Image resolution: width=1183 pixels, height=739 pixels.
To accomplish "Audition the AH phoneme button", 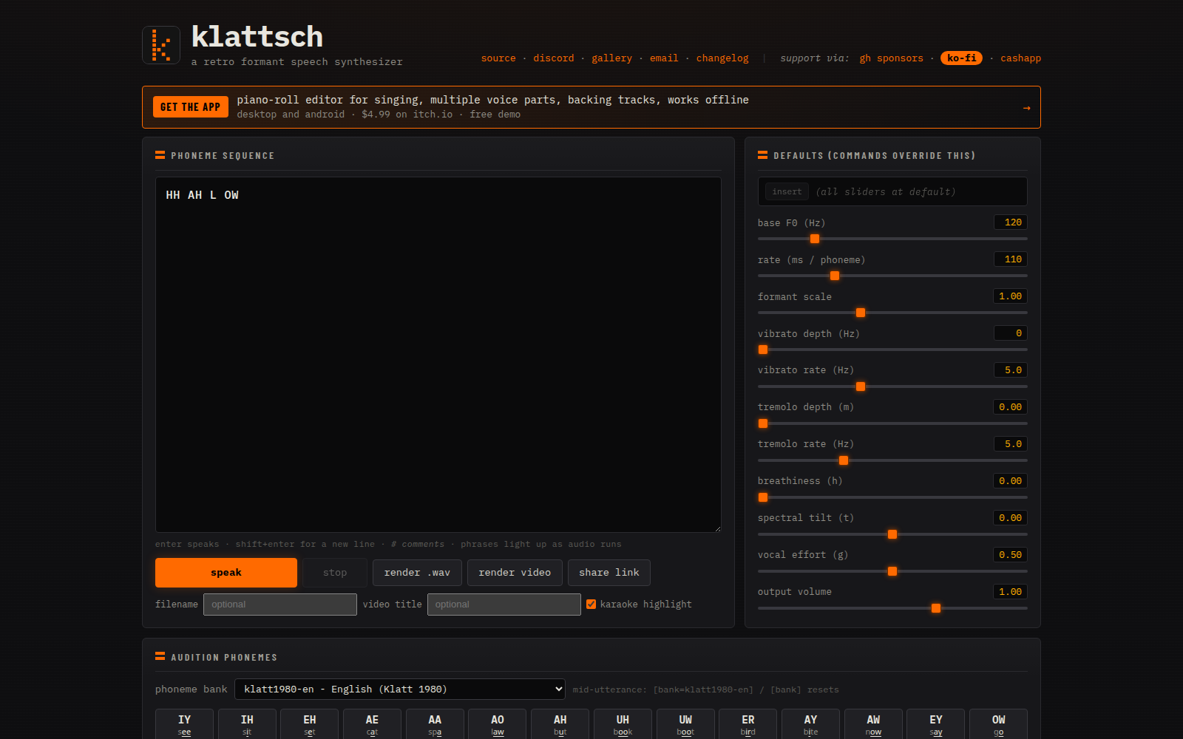I will 560,724.
